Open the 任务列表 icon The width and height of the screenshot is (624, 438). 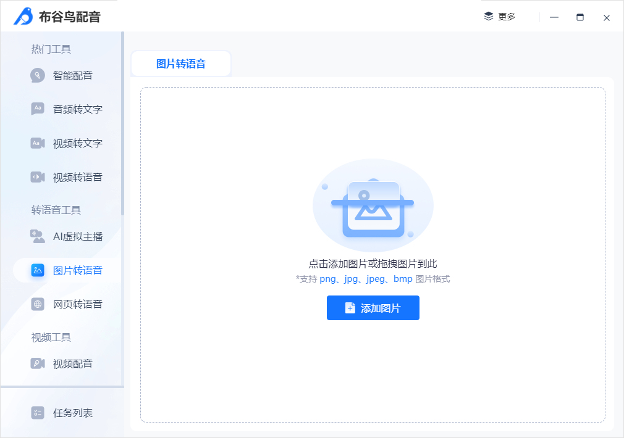click(x=38, y=413)
